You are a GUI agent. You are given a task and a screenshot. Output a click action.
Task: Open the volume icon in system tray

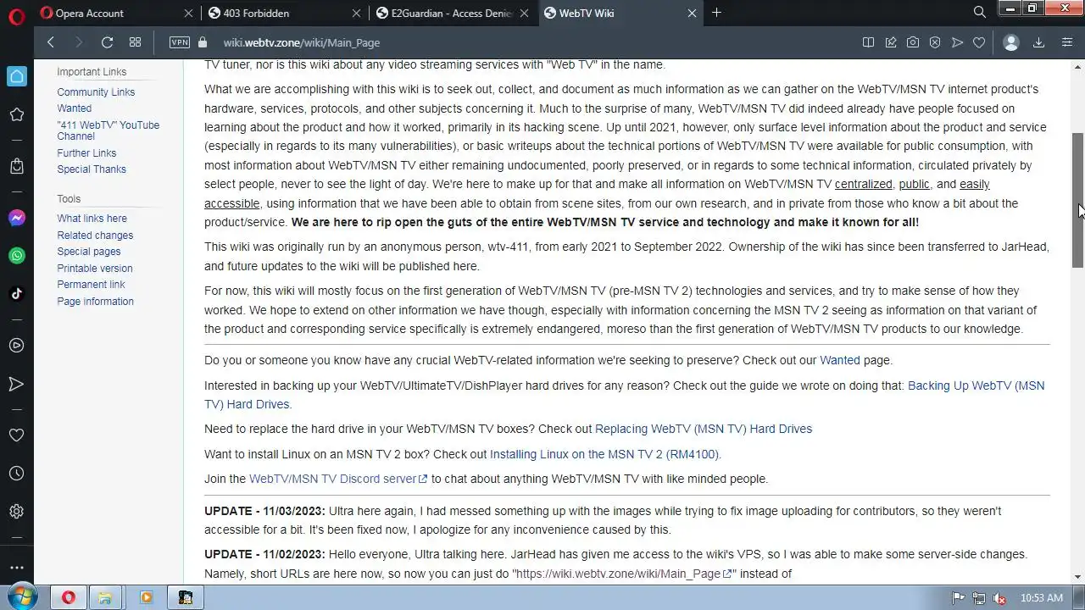coord(999,597)
